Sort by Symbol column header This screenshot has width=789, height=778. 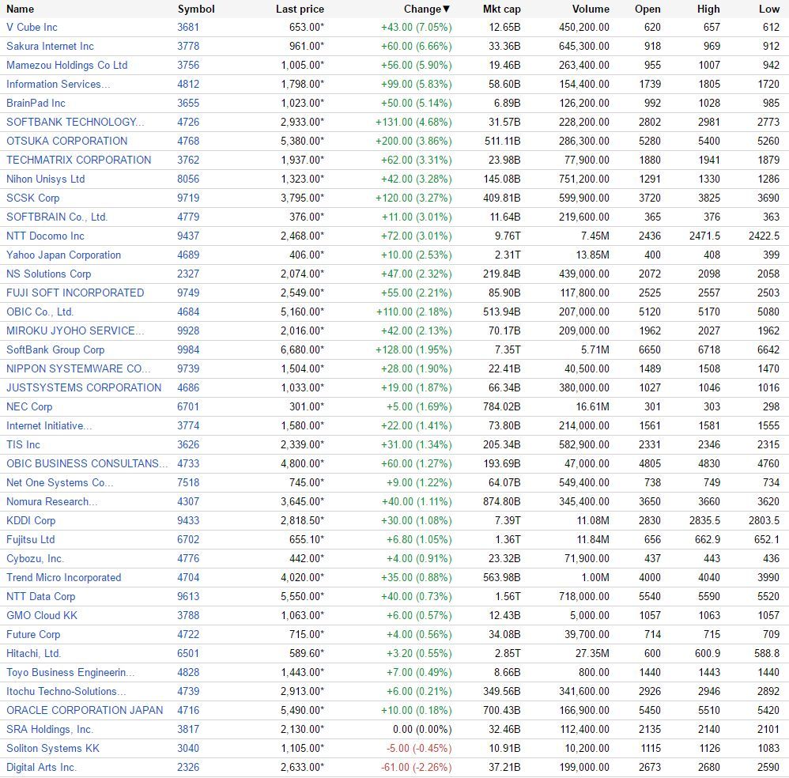pyautogui.click(x=196, y=9)
